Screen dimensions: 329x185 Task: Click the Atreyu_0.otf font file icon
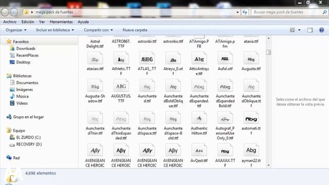pyautogui.click(x=173, y=58)
